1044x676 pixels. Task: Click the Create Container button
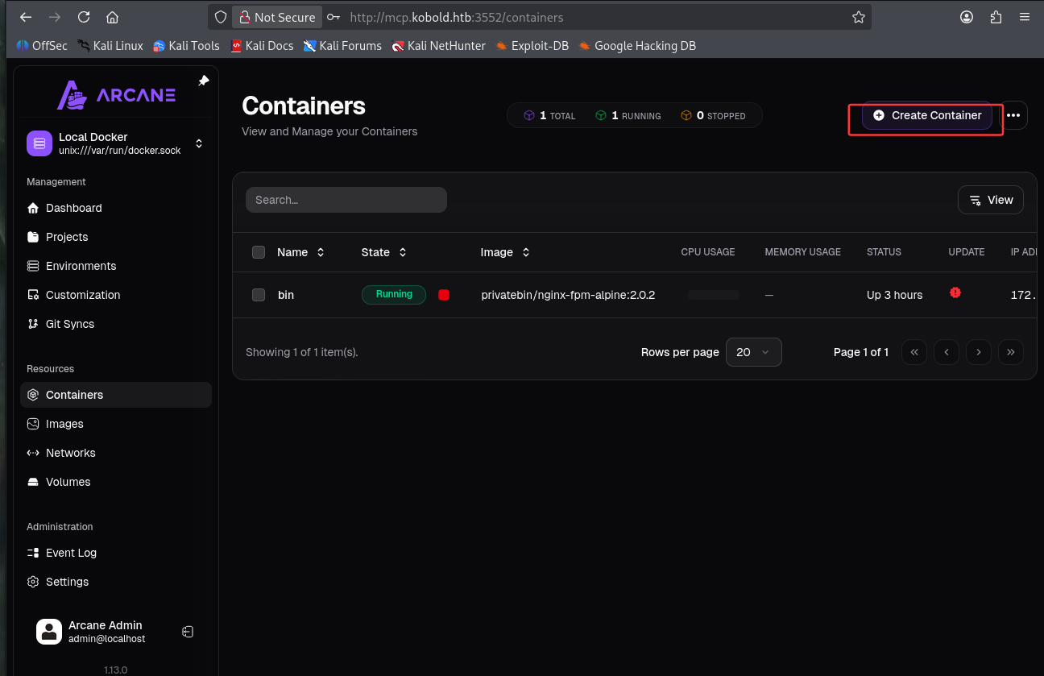927,115
